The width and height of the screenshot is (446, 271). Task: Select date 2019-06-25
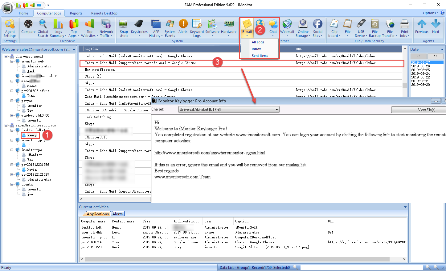point(420,70)
